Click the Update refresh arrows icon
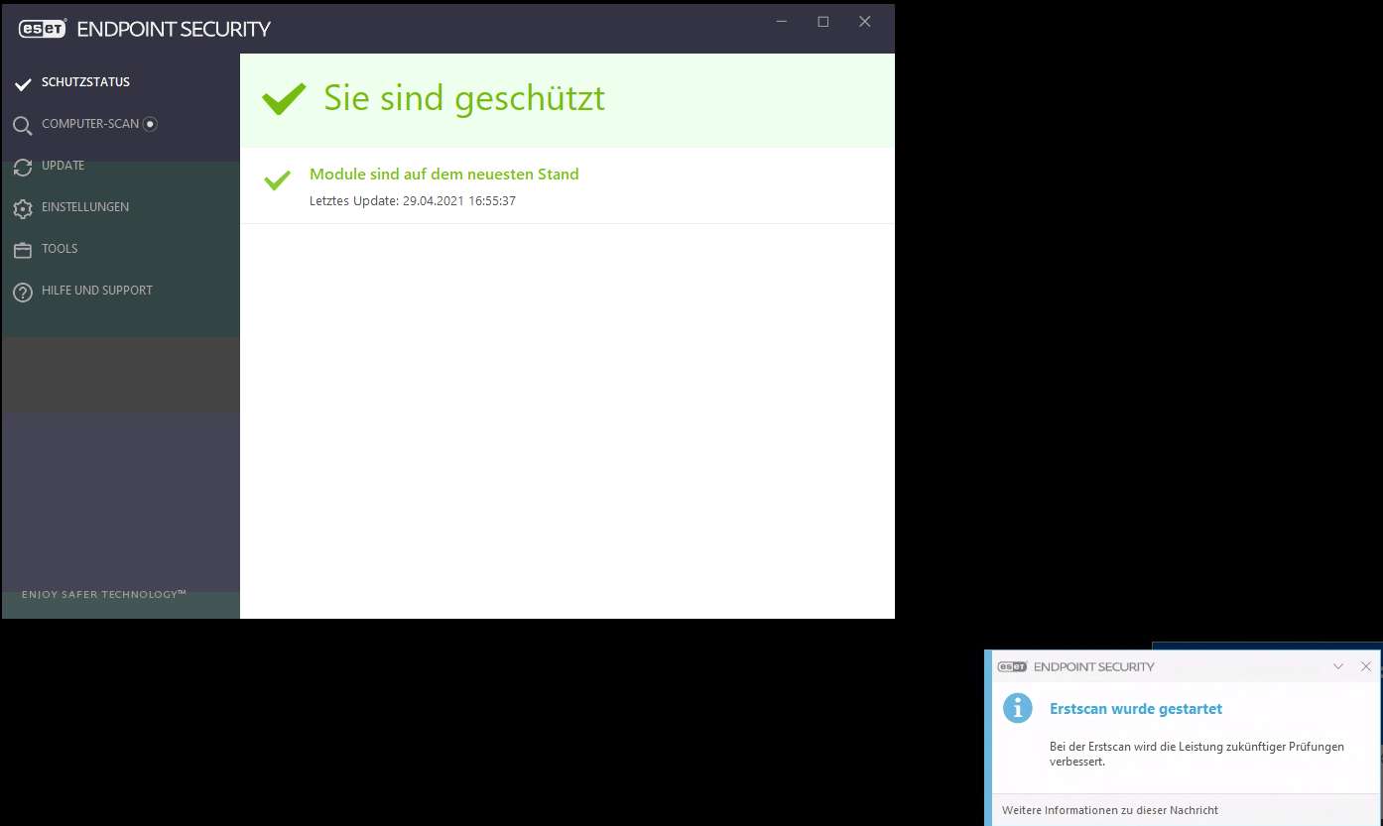The height and width of the screenshot is (826, 1383). tap(23, 168)
